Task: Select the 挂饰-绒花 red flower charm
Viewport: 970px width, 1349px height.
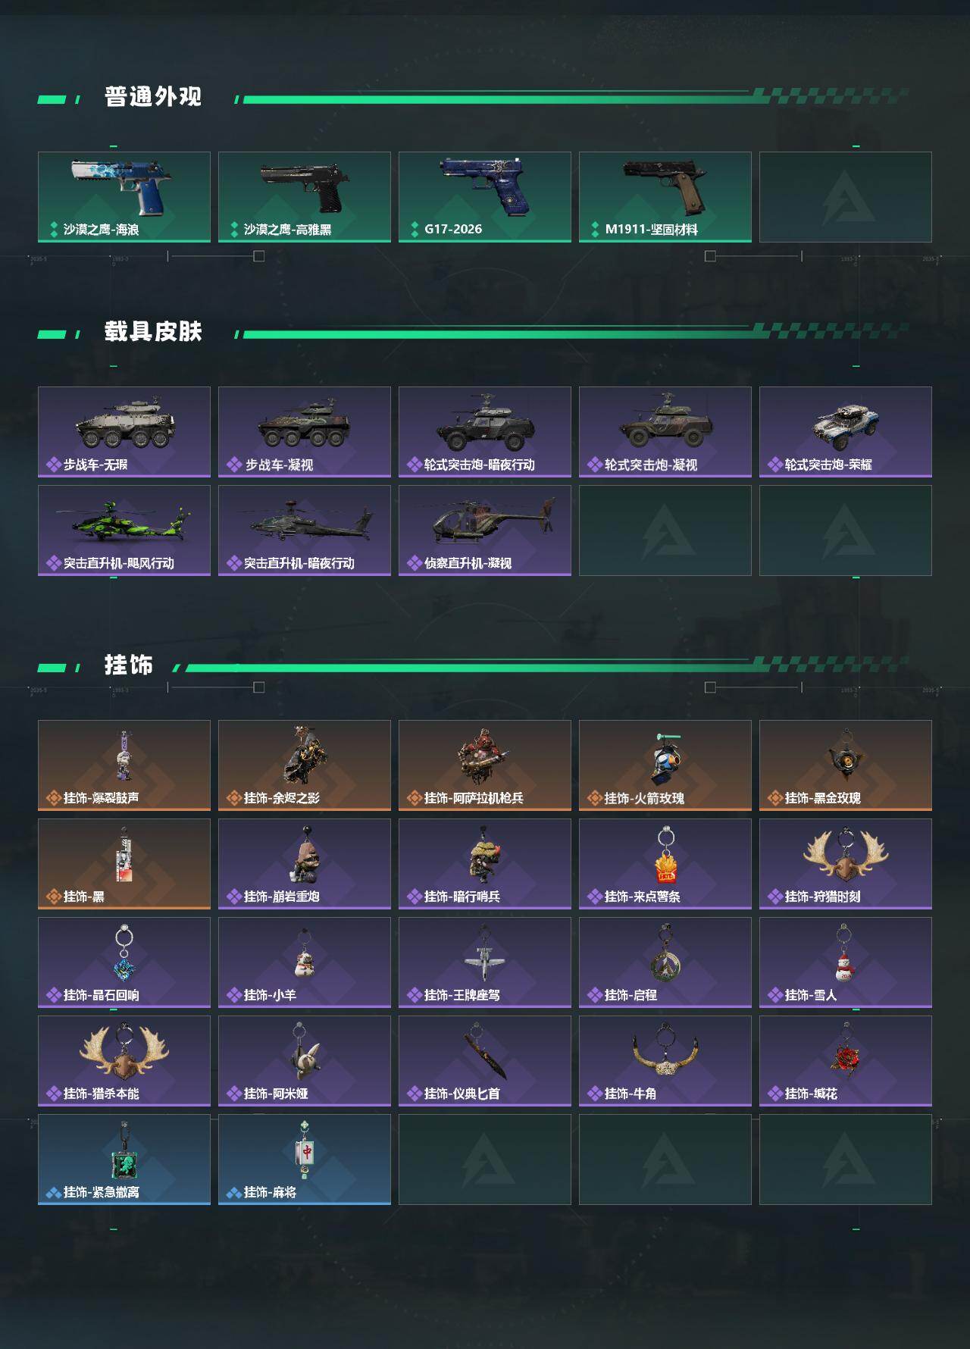Action: [846, 1061]
